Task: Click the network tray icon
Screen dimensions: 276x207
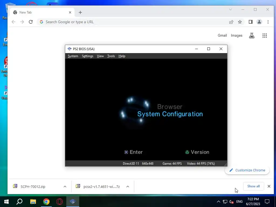Action: click(225, 202)
